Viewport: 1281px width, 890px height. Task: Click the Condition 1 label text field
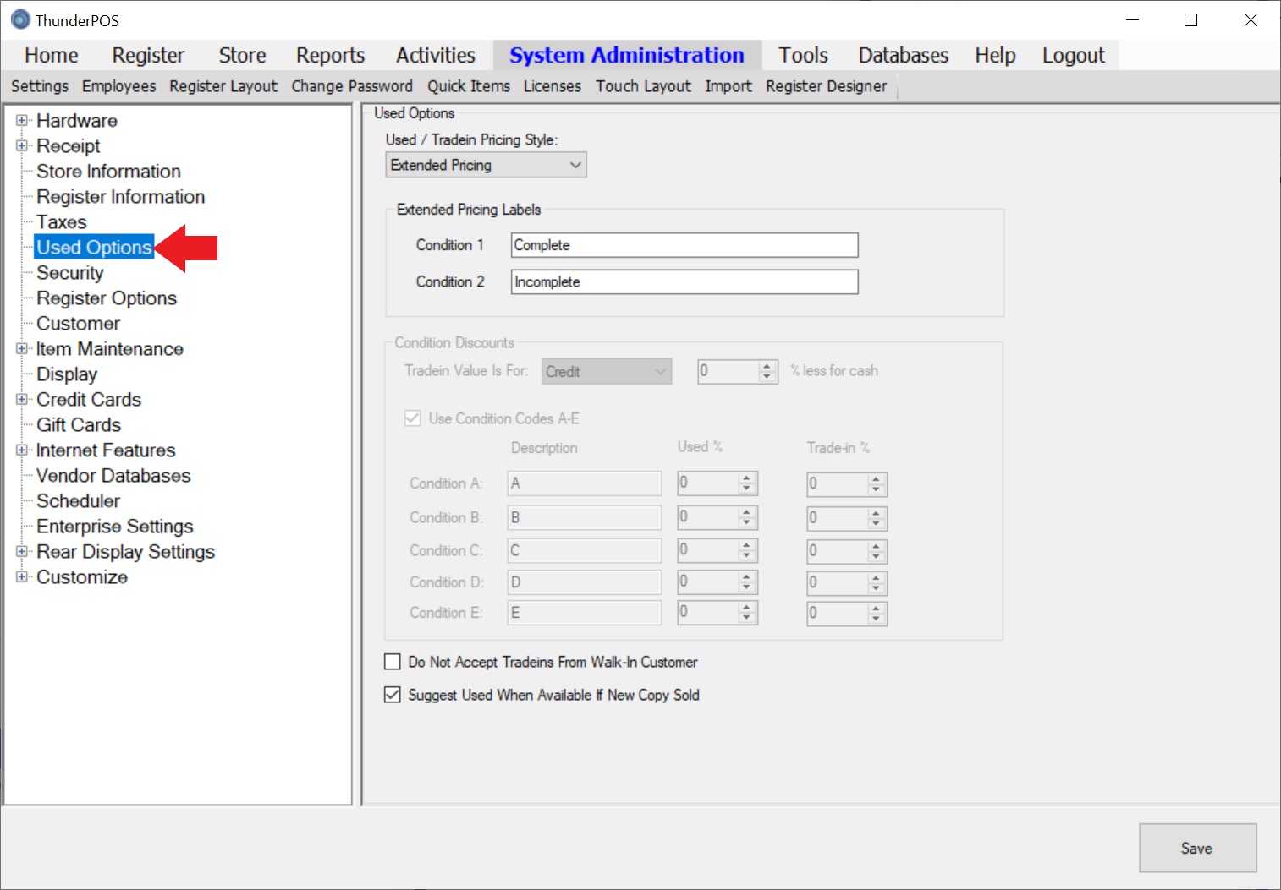pyautogui.click(x=684, y=245)
